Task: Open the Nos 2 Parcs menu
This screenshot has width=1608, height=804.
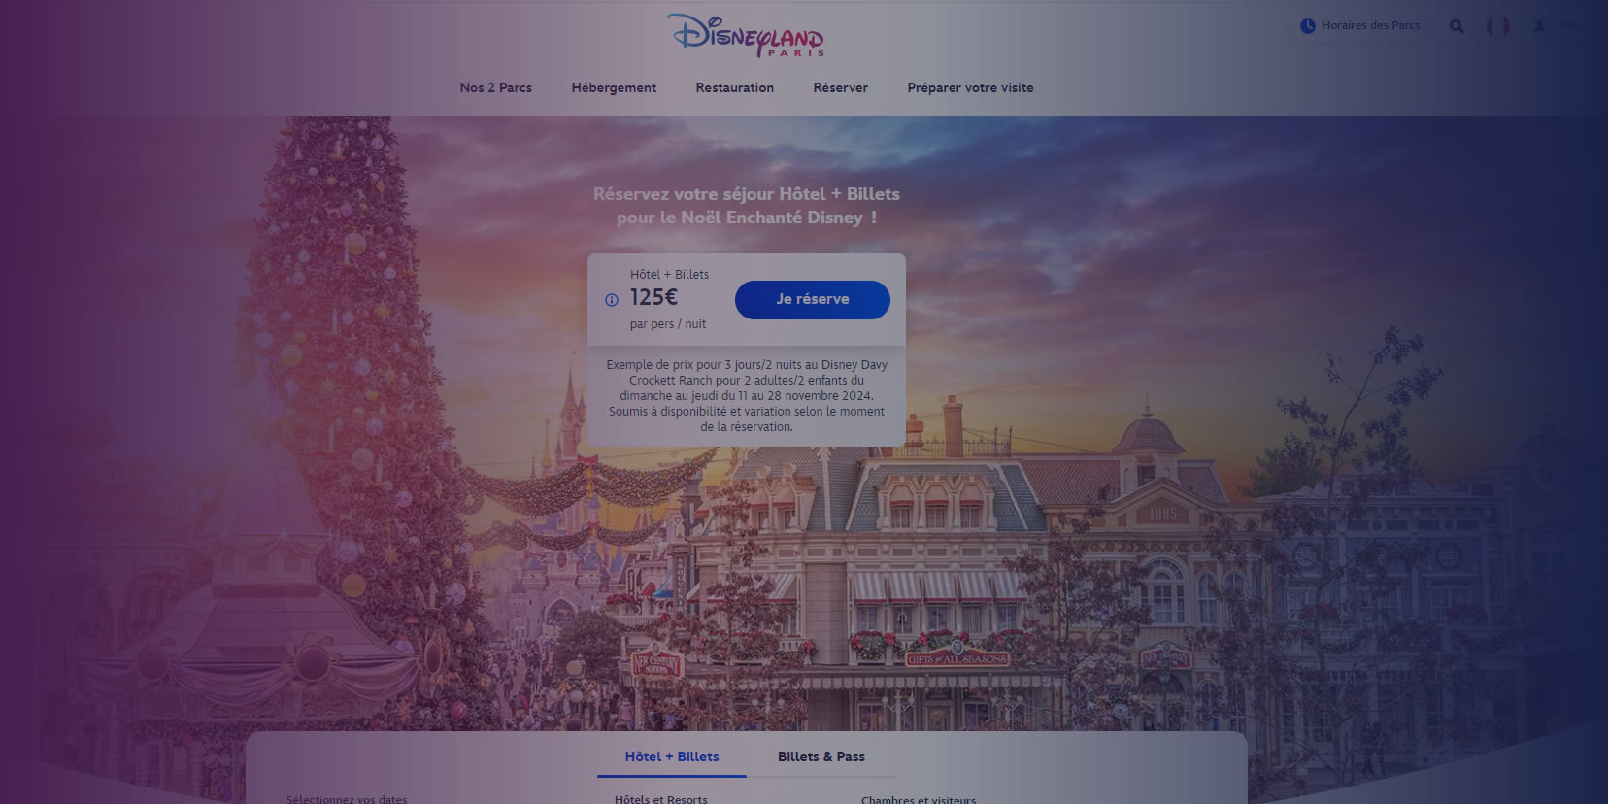Action: tap(496, 87)
